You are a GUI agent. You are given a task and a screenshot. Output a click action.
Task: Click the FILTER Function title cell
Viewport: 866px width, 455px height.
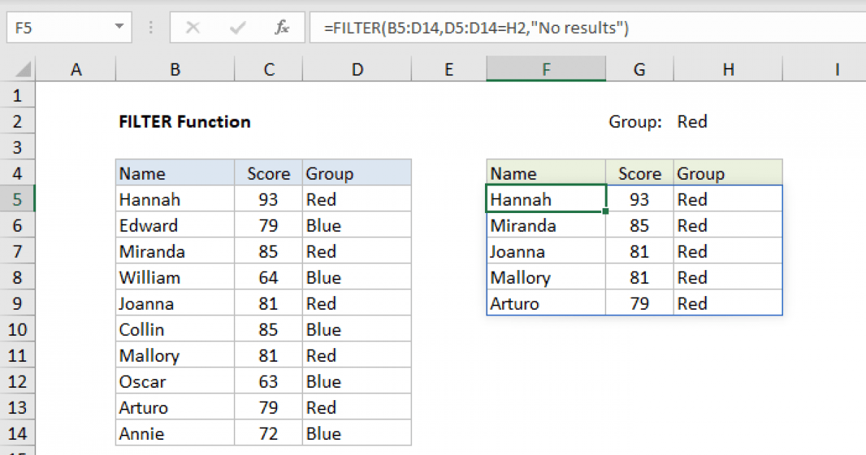(185, 122)
